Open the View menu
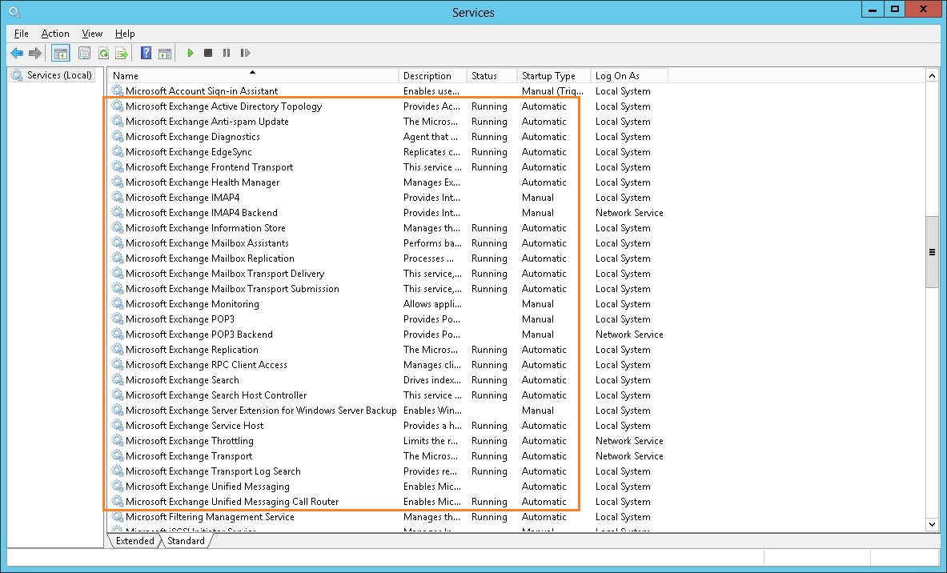 [x=91, y=34]
